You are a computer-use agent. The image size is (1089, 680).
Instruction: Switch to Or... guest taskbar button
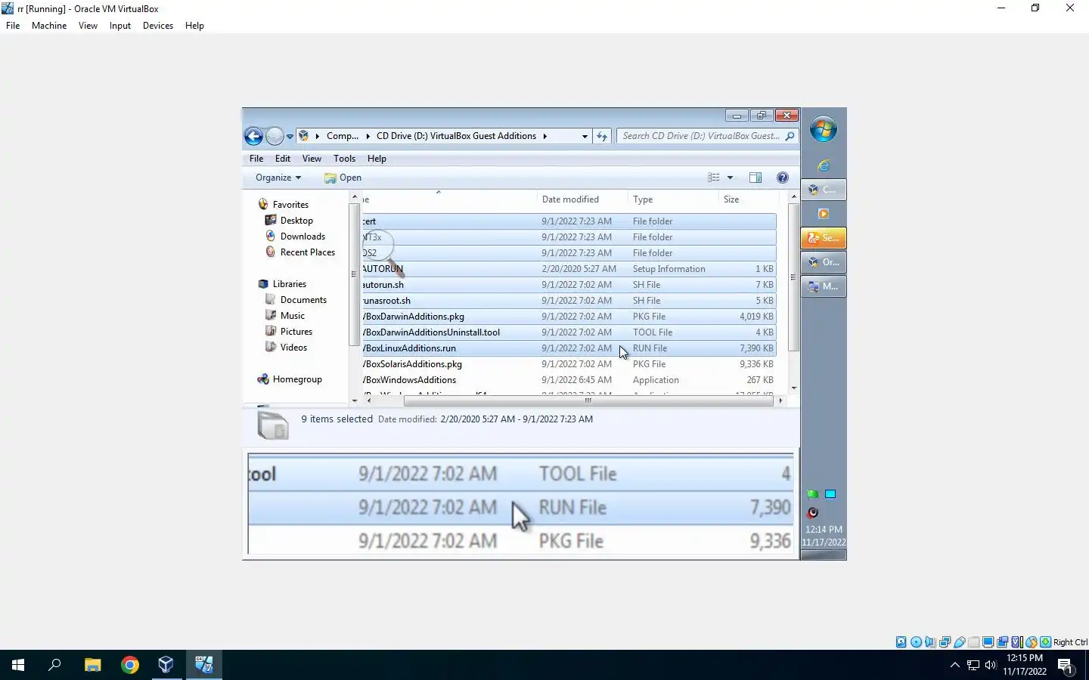click(824, 262)
